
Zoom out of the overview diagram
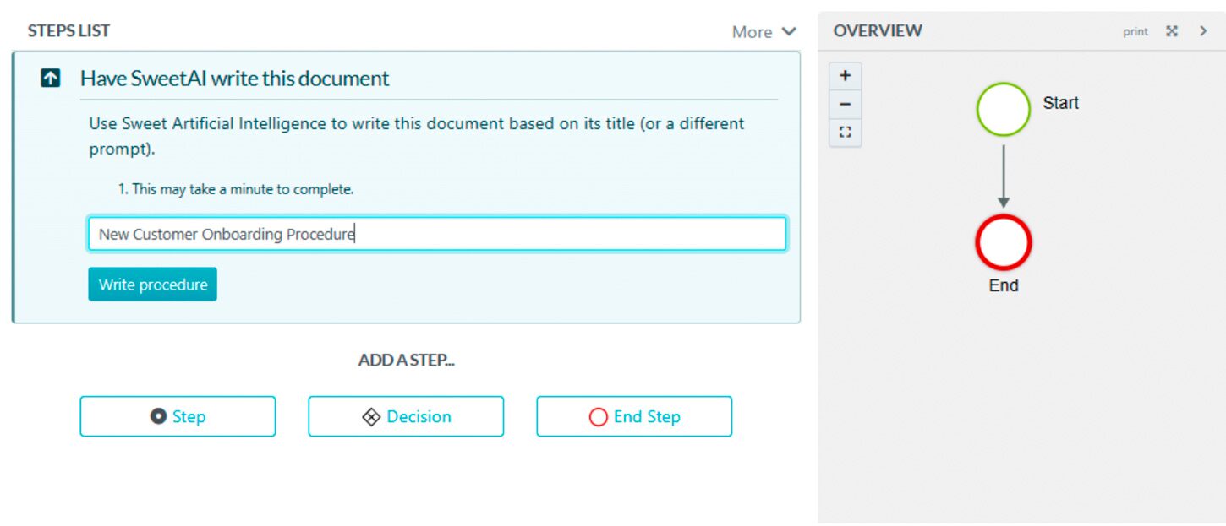point(845,105)
